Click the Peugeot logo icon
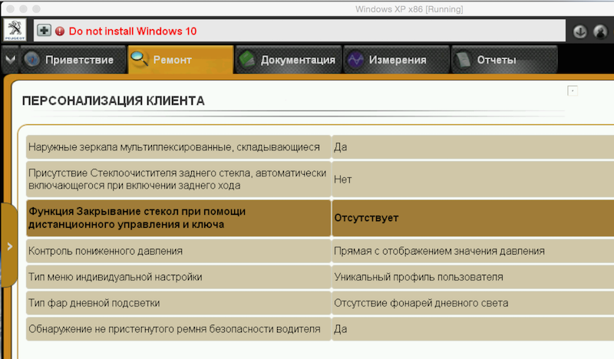The image size is (614, 359). point(15,30)
